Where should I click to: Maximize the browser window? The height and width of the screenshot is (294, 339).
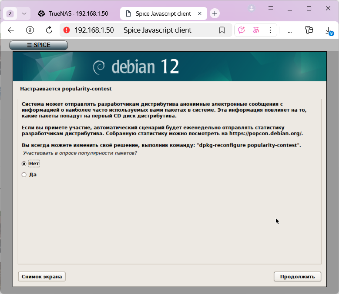tap(309, 8)
